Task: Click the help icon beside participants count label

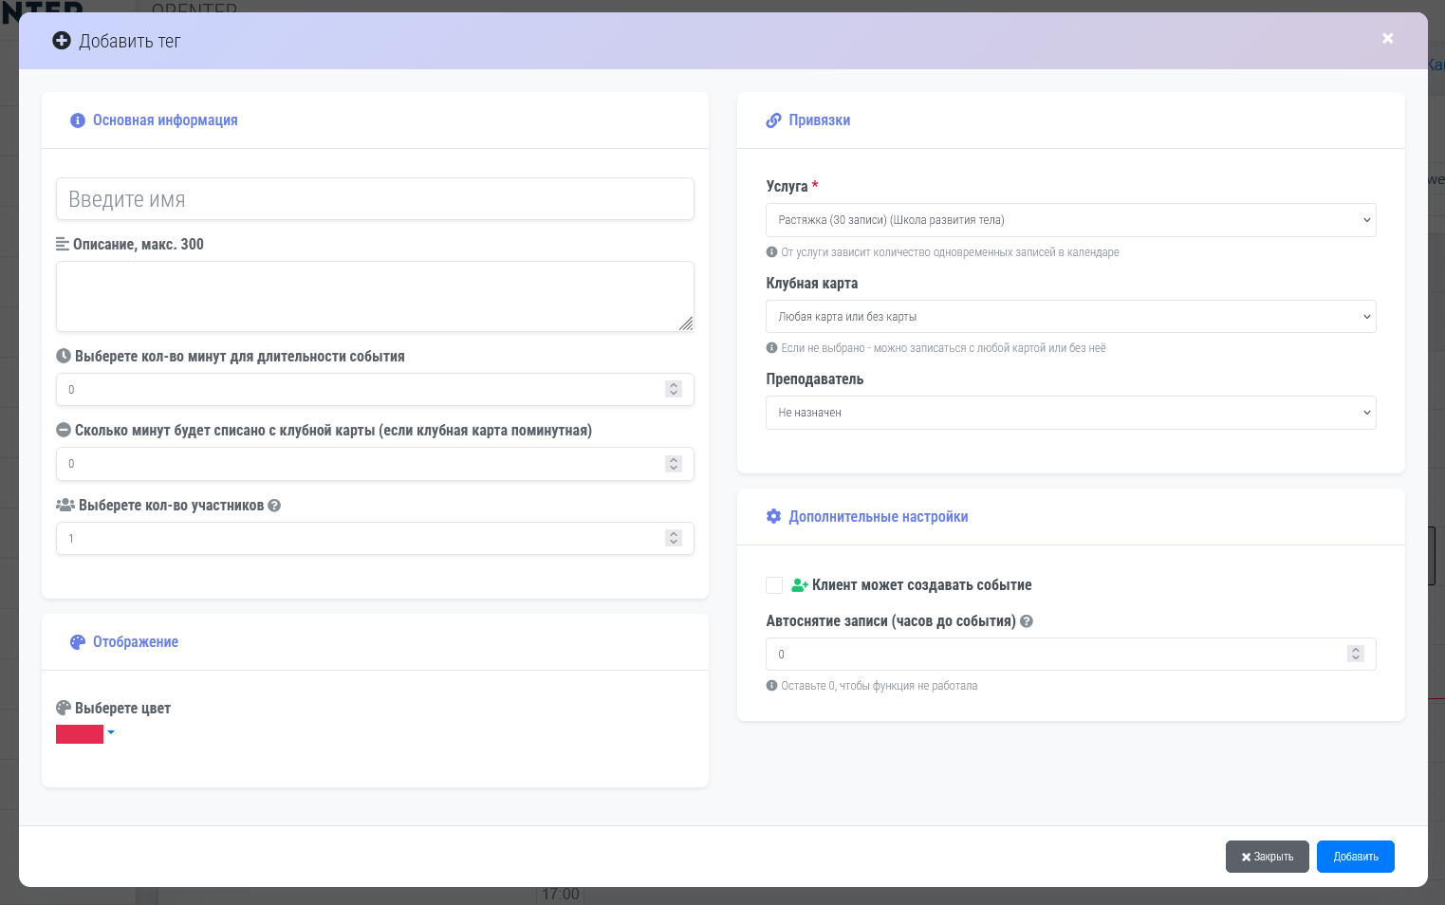Action: pyautogui.click(x=274, y=506)
